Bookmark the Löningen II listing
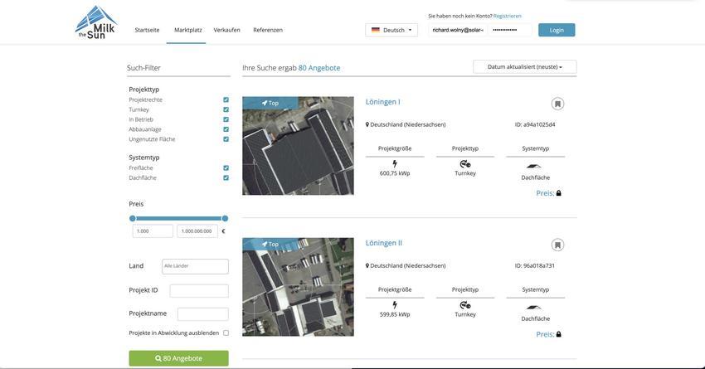The width and height of the screenshot is (705, 369). click(x=557, y=245)
